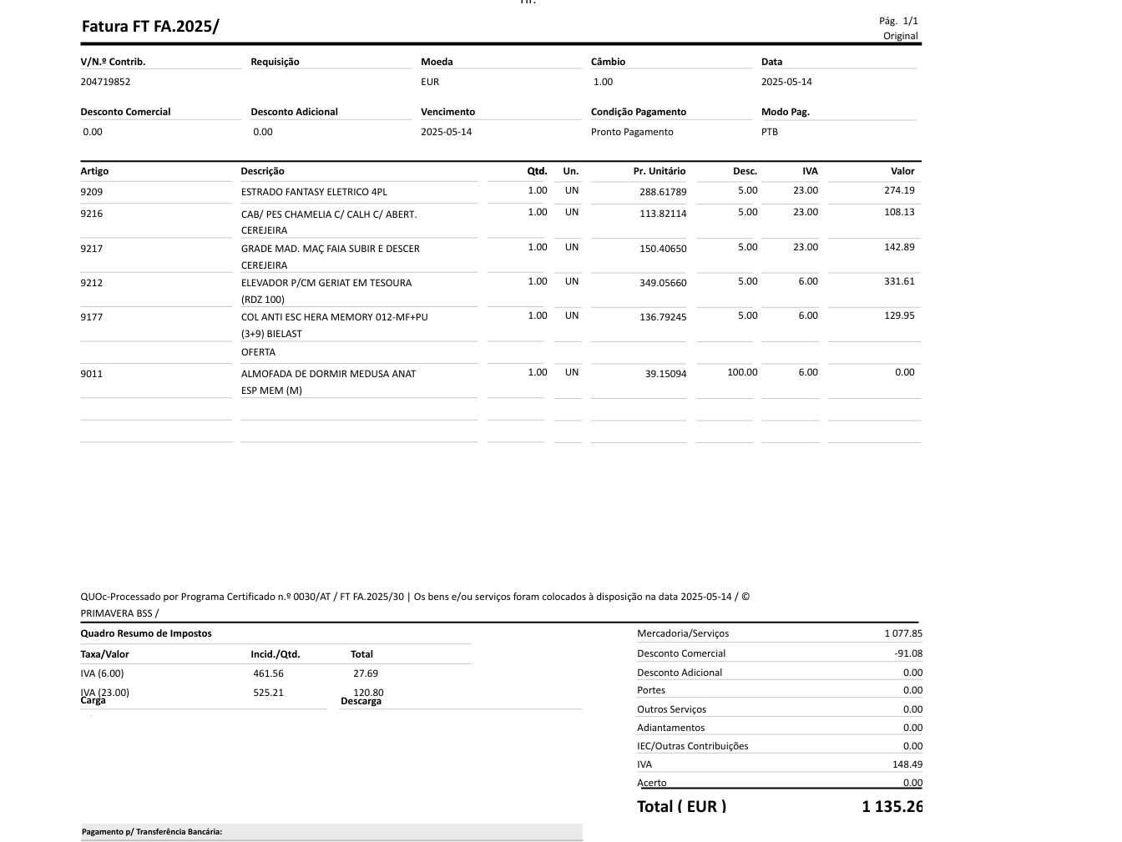Select 'Pronto Pagamento' payment condition
Screen dimensions: 1122x842
point(632,132)
